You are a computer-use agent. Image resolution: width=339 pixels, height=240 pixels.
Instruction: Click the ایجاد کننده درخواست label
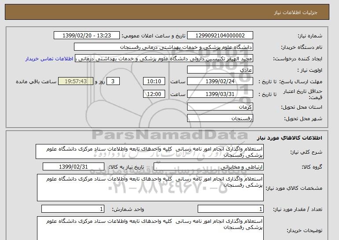tap(298, 59)
